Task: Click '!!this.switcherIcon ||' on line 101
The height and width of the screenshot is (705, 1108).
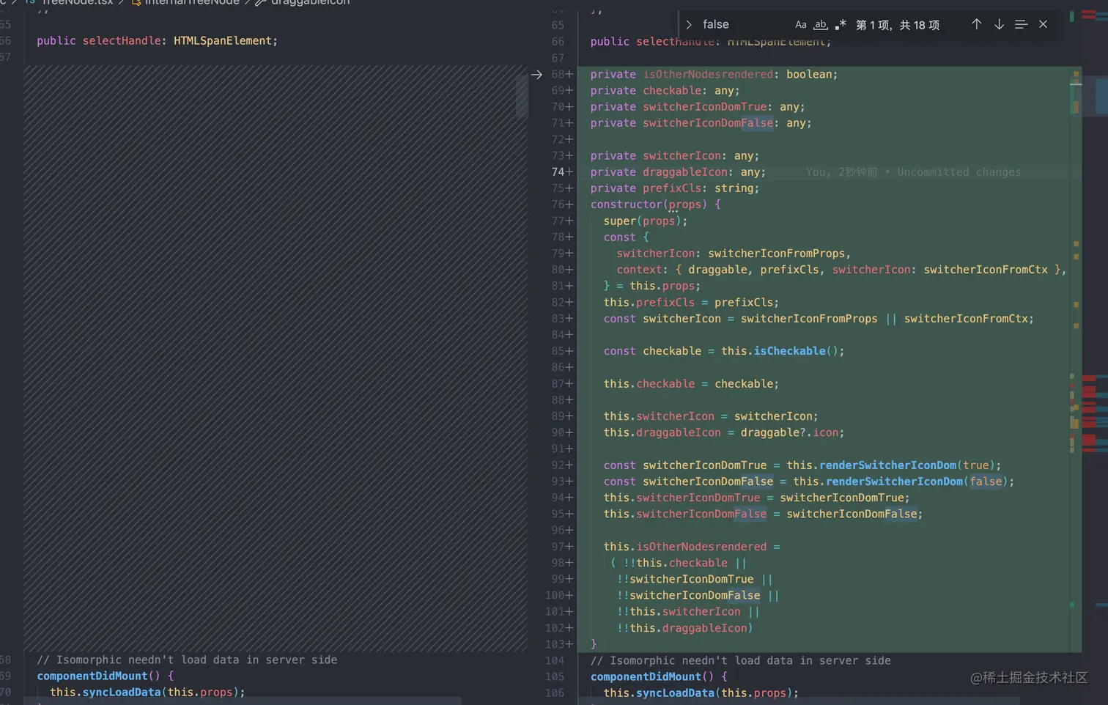Action: point(688,612)
